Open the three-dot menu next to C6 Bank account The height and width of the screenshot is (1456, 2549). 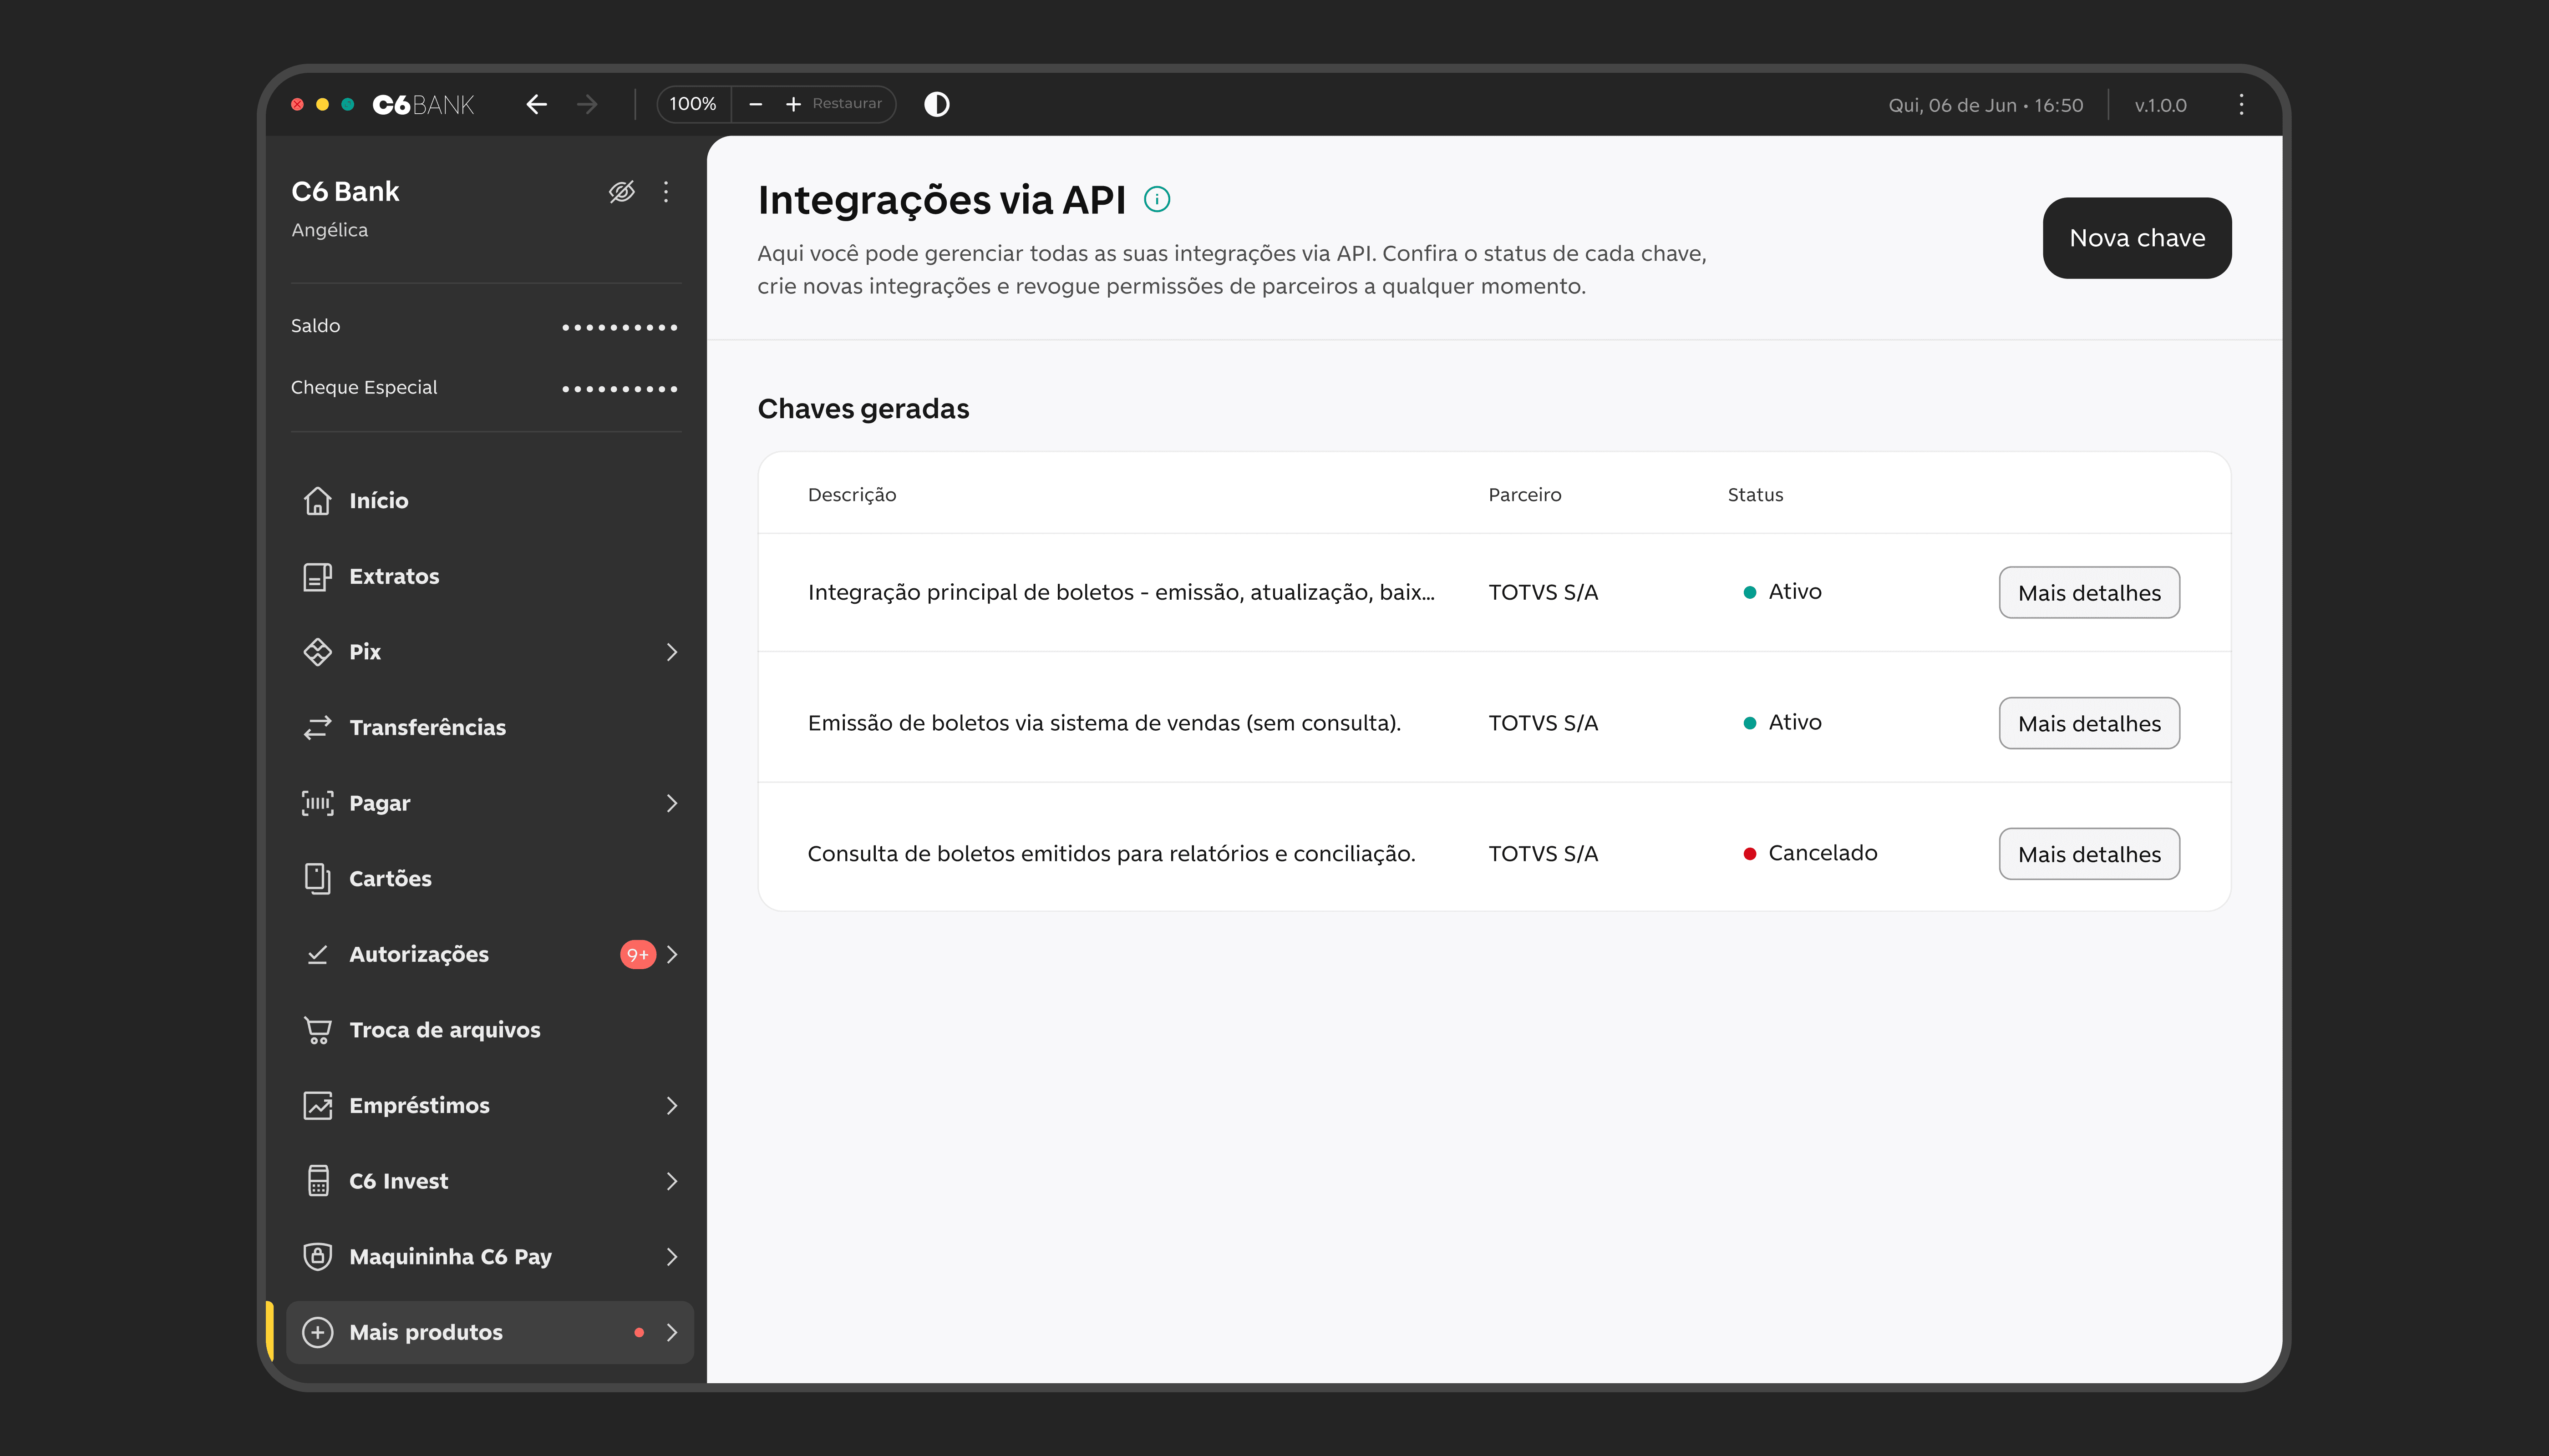point(666,191)
